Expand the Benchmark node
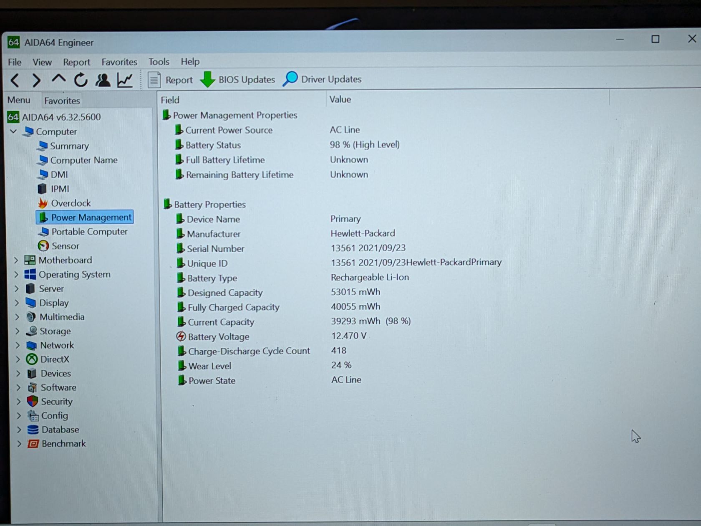The image size is (701, 526). tap(19, 444)
